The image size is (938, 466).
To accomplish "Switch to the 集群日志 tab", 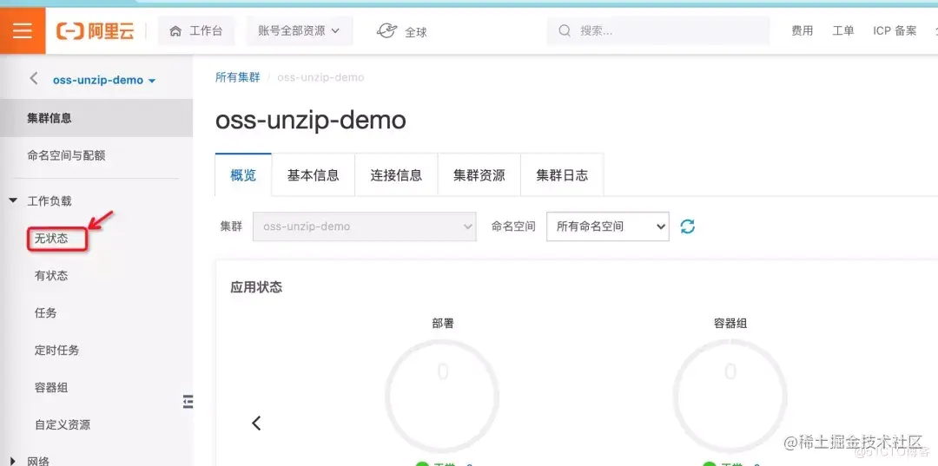I will tap(562, 174).
